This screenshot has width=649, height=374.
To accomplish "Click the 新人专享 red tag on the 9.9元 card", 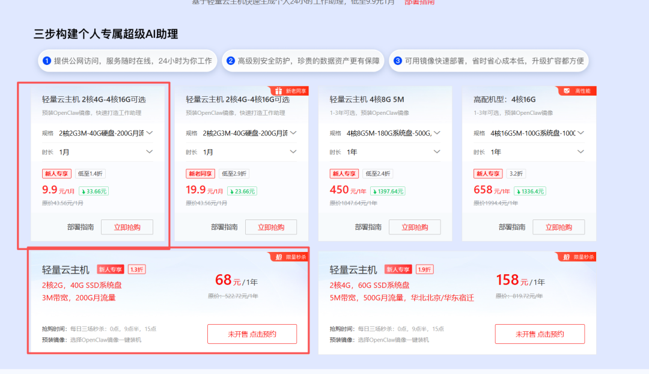I will click(56, 173).
